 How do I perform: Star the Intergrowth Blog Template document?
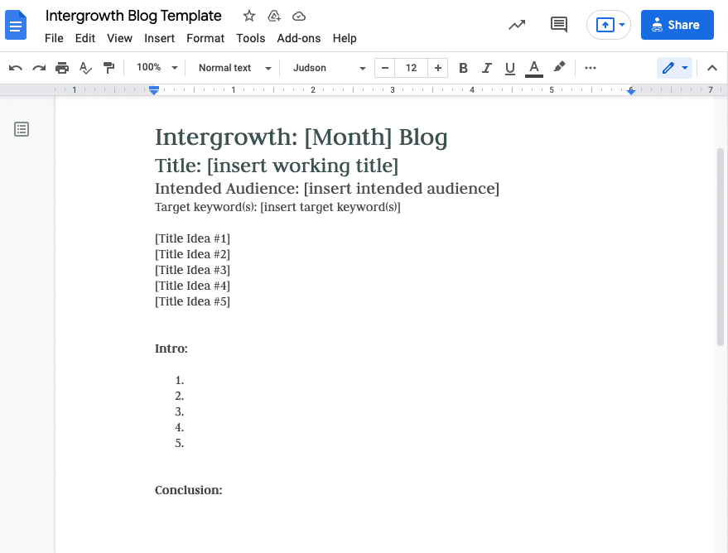pyautogui.click(x=248, y=16)
